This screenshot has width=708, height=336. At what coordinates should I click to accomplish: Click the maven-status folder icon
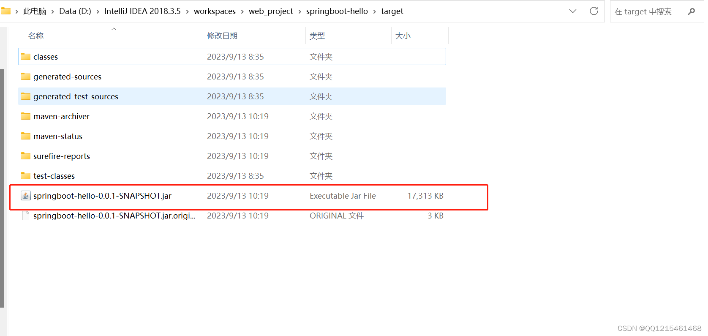coord(26,136)
